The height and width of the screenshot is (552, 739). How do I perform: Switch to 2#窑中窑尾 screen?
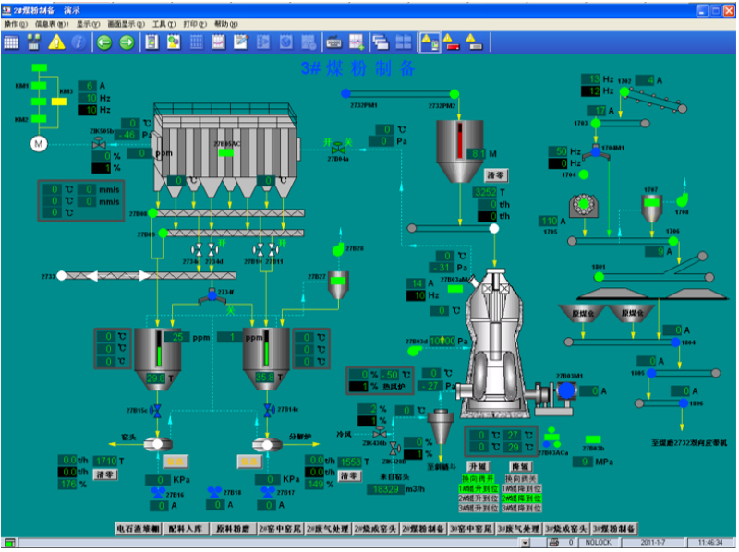pos(281,530)
